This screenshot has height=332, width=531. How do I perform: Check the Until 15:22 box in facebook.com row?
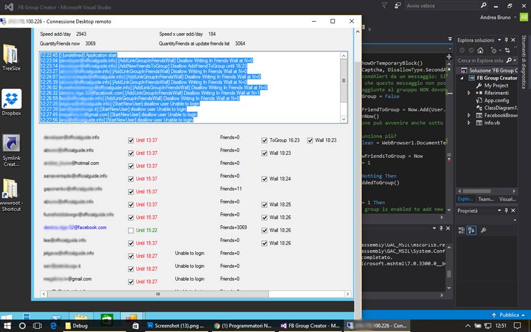click(x=131, y=230)
